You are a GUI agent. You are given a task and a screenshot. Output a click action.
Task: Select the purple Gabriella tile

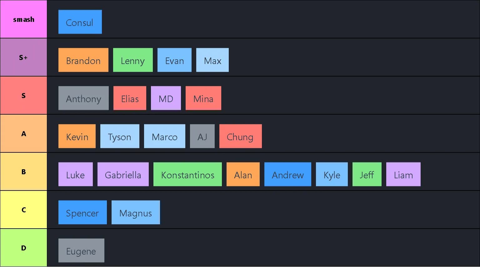pos(123,175)
